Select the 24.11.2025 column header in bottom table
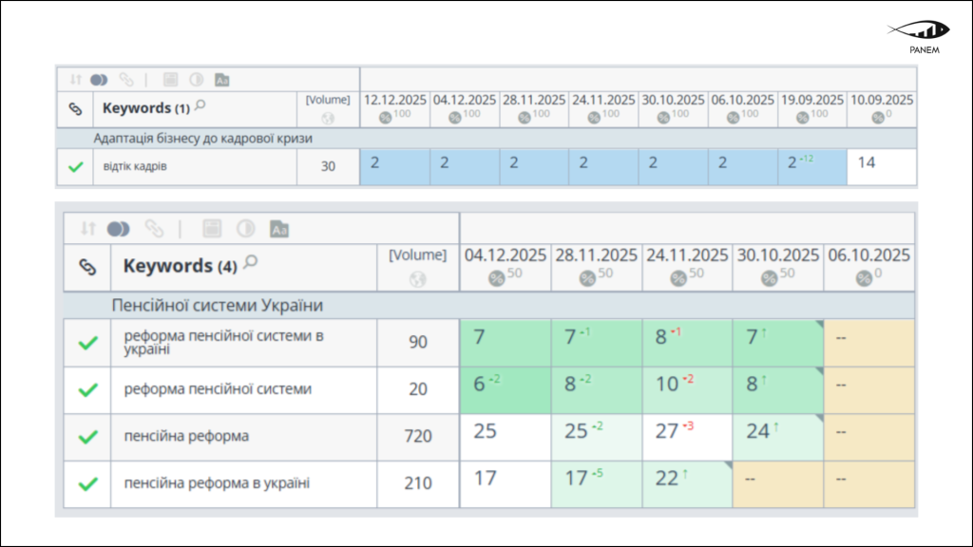The width and height of the screenshot is (973, 547). 687,255
